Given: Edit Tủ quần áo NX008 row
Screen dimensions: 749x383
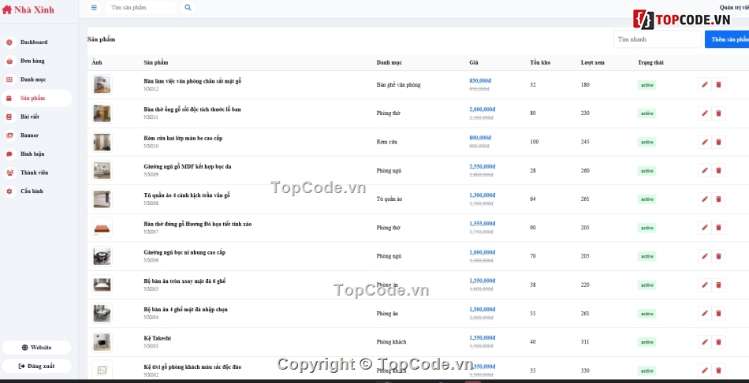Looking at the screenshot, I should click(704, 199).
